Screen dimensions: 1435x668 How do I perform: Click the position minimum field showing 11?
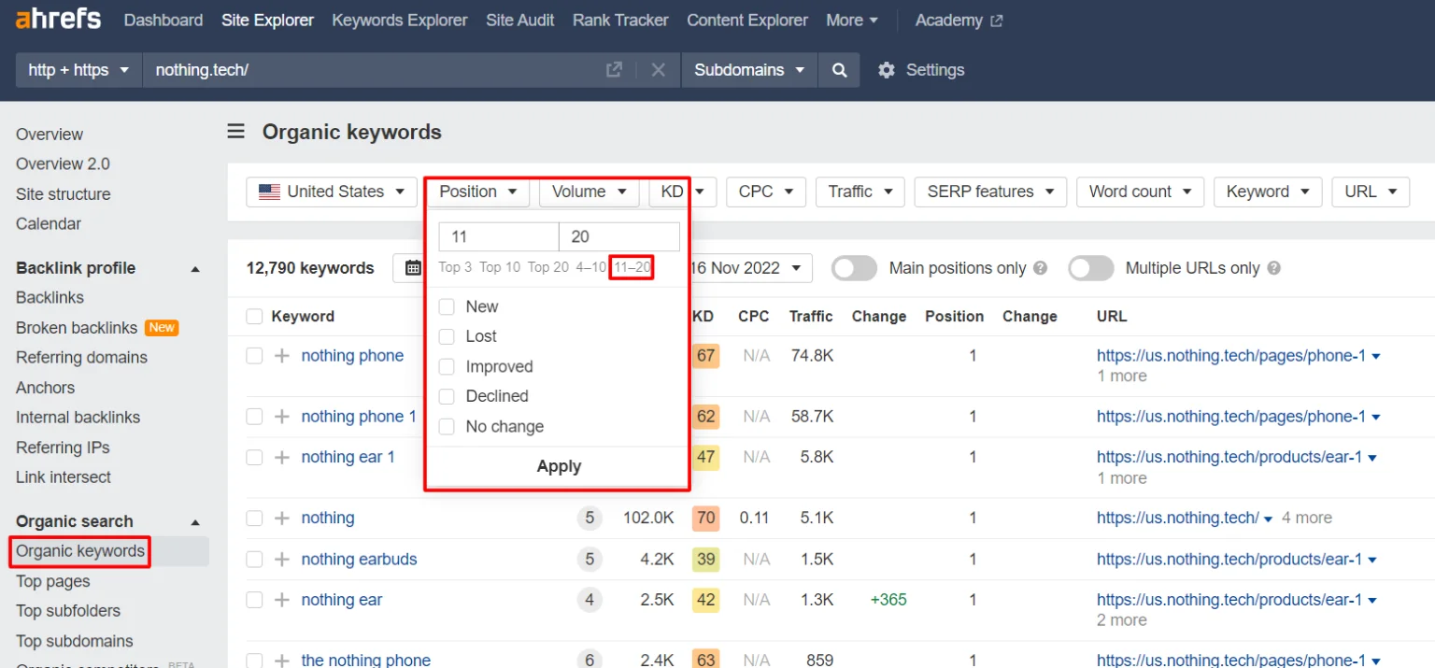click(499, 236)
